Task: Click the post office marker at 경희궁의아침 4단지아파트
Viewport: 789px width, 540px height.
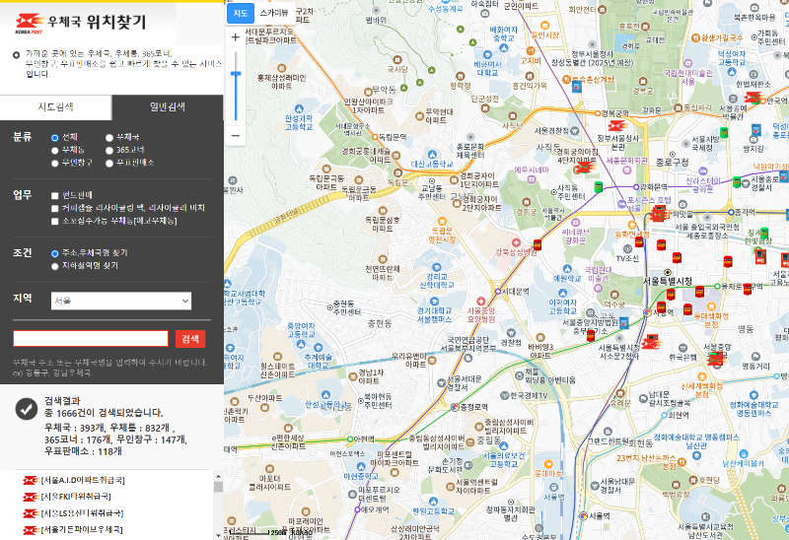Action: coord(584,167)
